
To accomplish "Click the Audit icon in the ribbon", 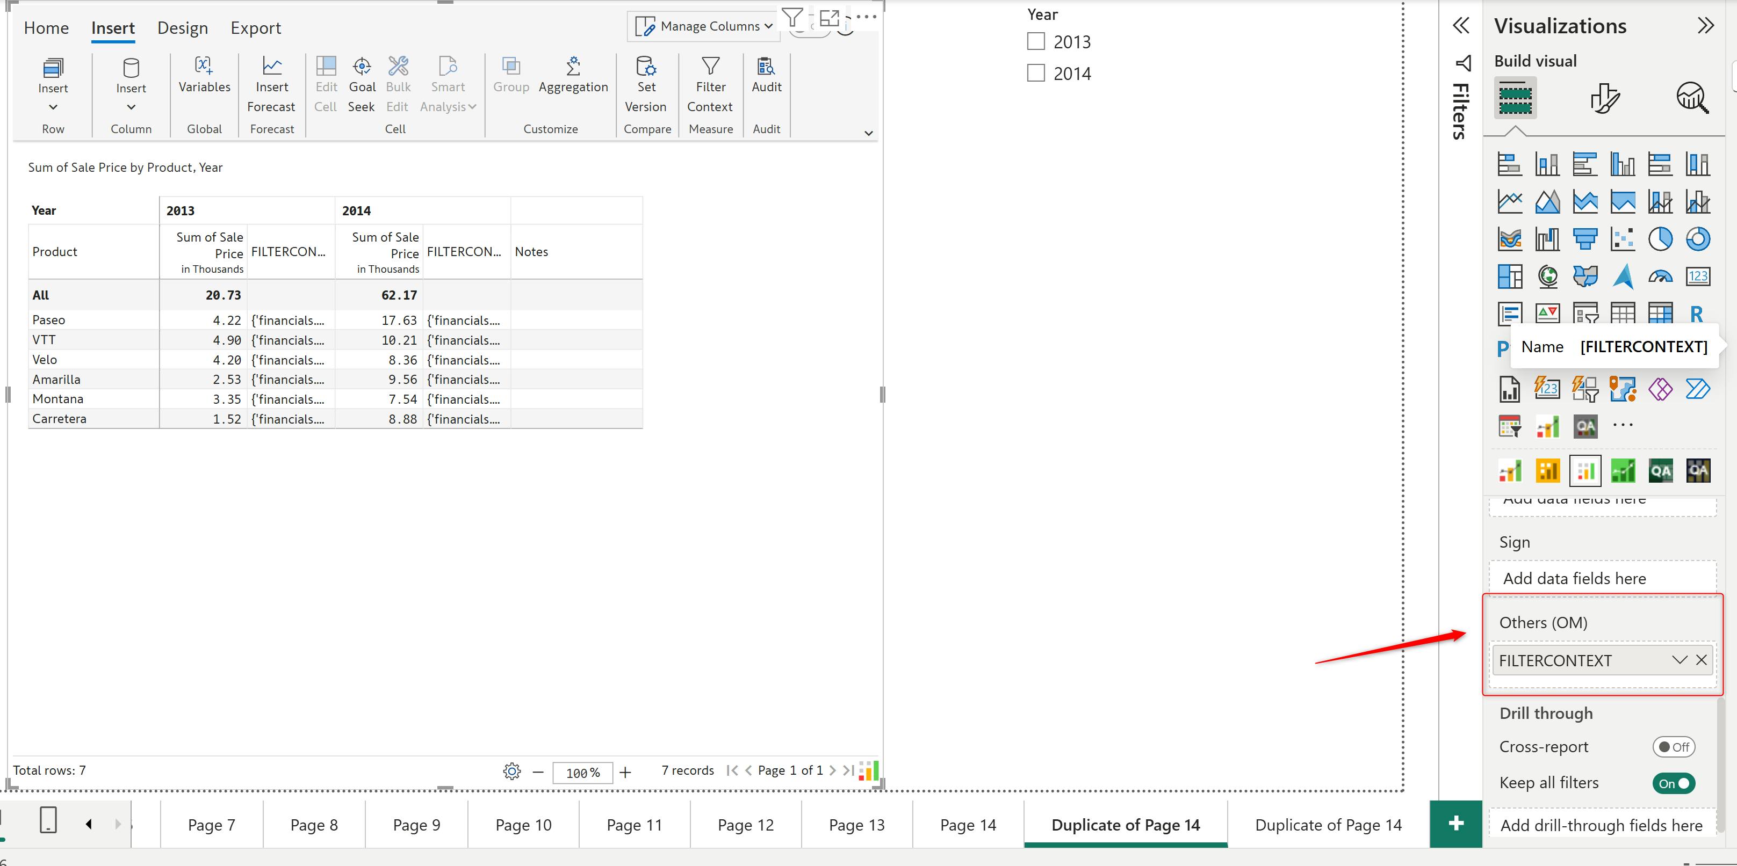I will pos(766,66).
